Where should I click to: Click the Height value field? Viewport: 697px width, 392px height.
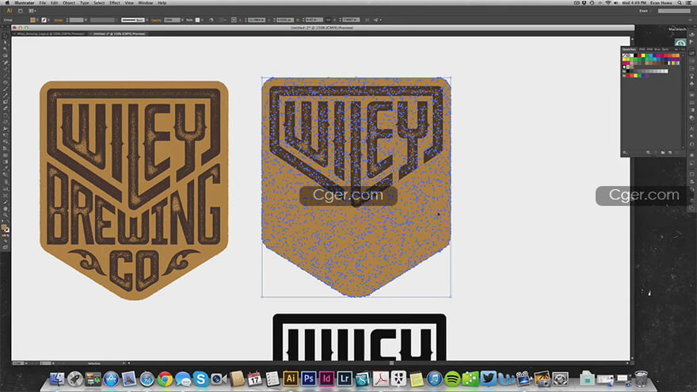[x=351, y=20]
